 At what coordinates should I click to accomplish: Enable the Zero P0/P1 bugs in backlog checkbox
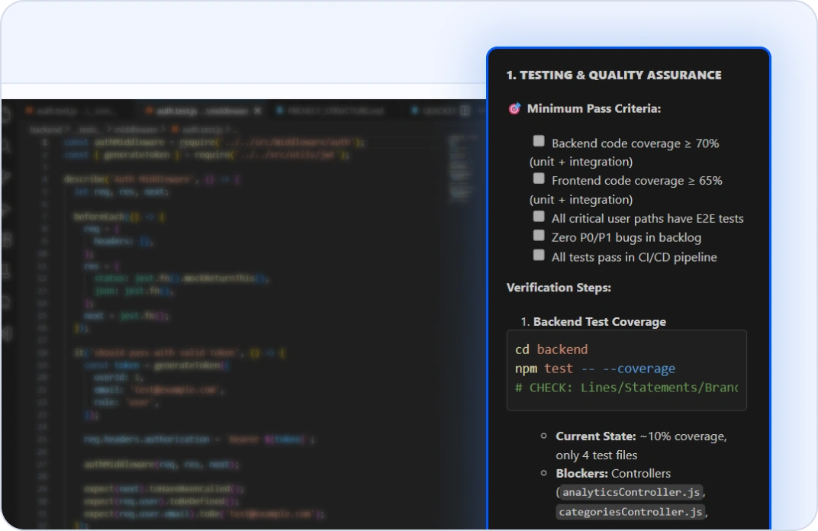[x=539, y=236]
